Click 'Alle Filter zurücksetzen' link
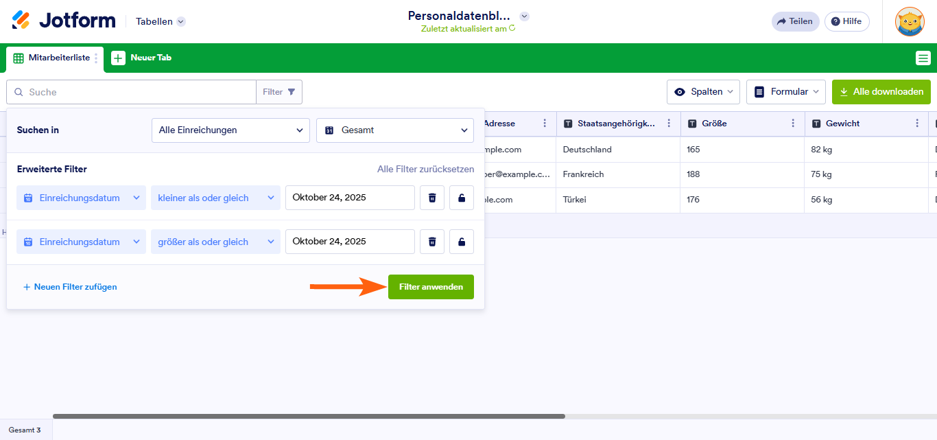Image resolution: width=937 pixels, height=440 pixels. (x=425, y=169)
